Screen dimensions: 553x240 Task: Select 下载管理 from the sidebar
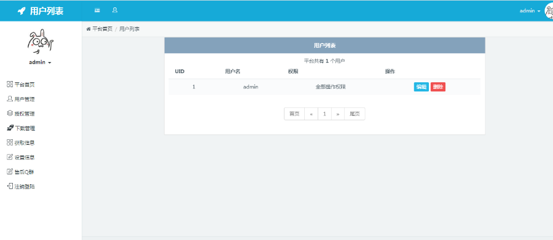(x=21, y=128)
